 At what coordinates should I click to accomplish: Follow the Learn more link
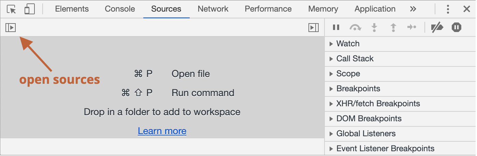(x=162, y=131)
